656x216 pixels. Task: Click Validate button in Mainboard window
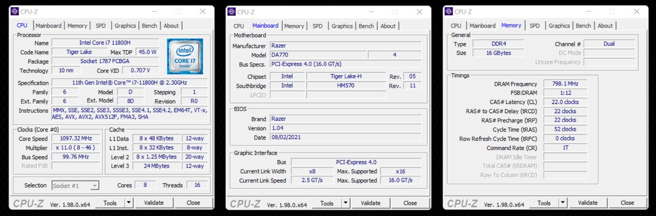click(x=371, y=203)
